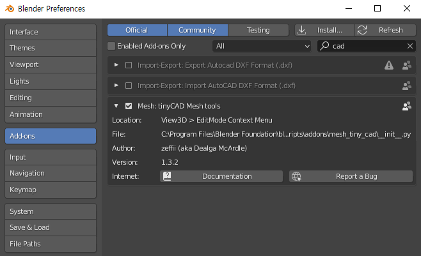
Task: Collapse the tinyCAD Mesh tools details
Action: coord(116,106)
